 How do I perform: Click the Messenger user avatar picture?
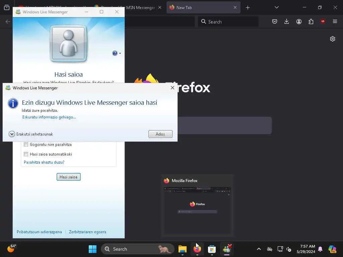[68, 43]
